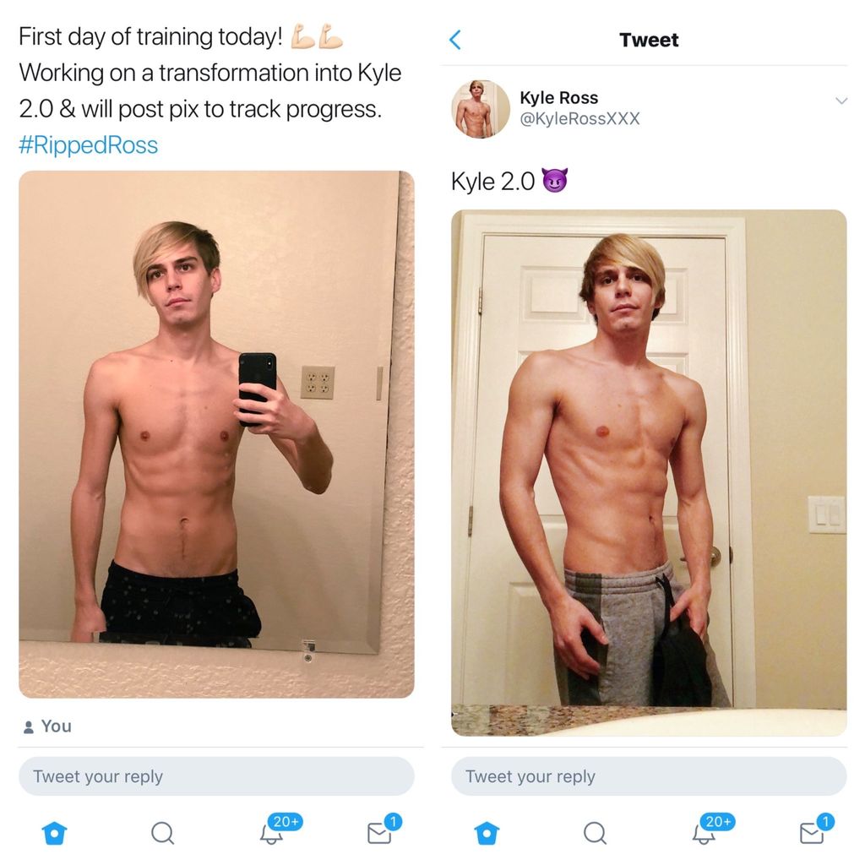Switch to the Tweet view header

click(649, 39)
